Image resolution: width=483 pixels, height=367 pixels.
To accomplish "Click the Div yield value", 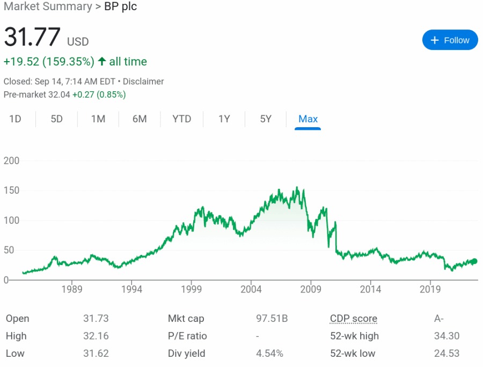I will 269,354.
